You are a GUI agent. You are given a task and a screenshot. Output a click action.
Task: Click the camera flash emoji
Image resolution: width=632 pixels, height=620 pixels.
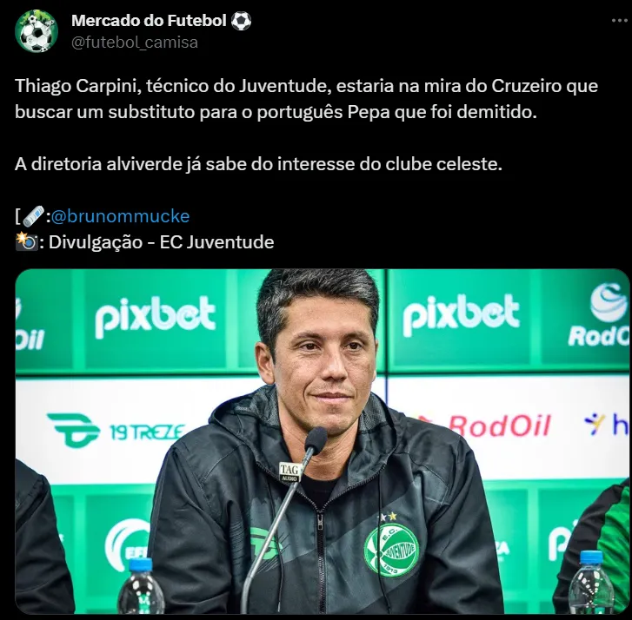[27, 242]
